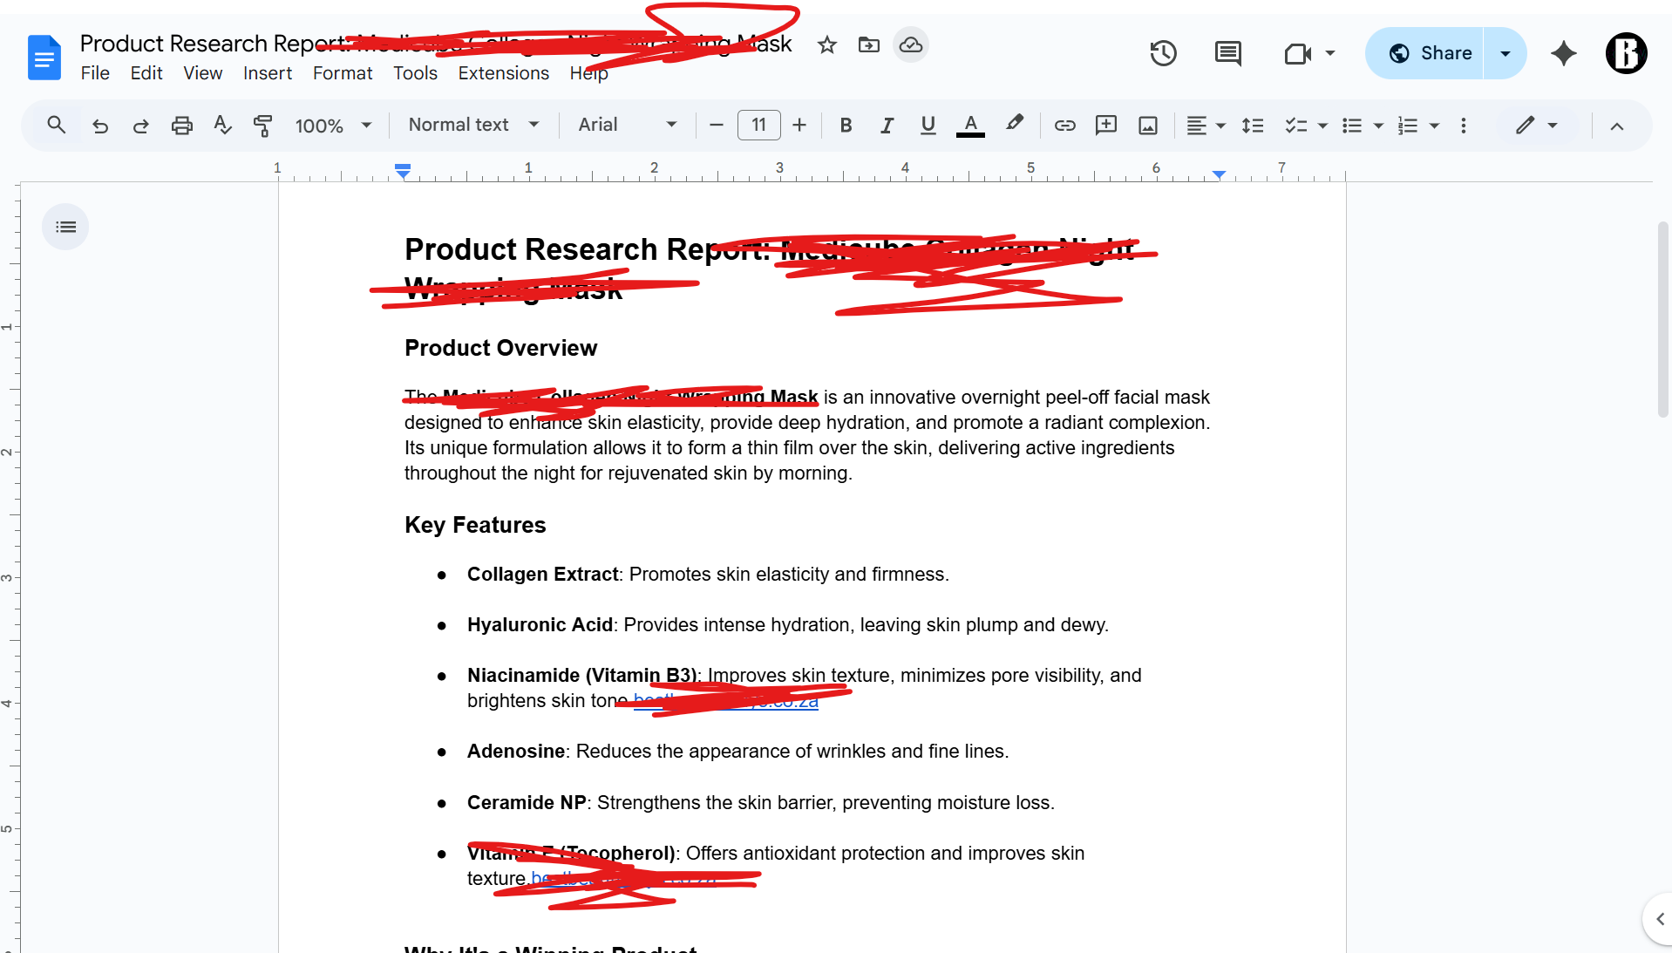1672x953 pixels.
Task: Click the insert image icon
Action: coord(1148,126)
